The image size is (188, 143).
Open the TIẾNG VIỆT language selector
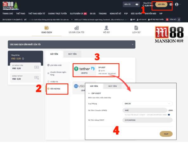(171, 19)
